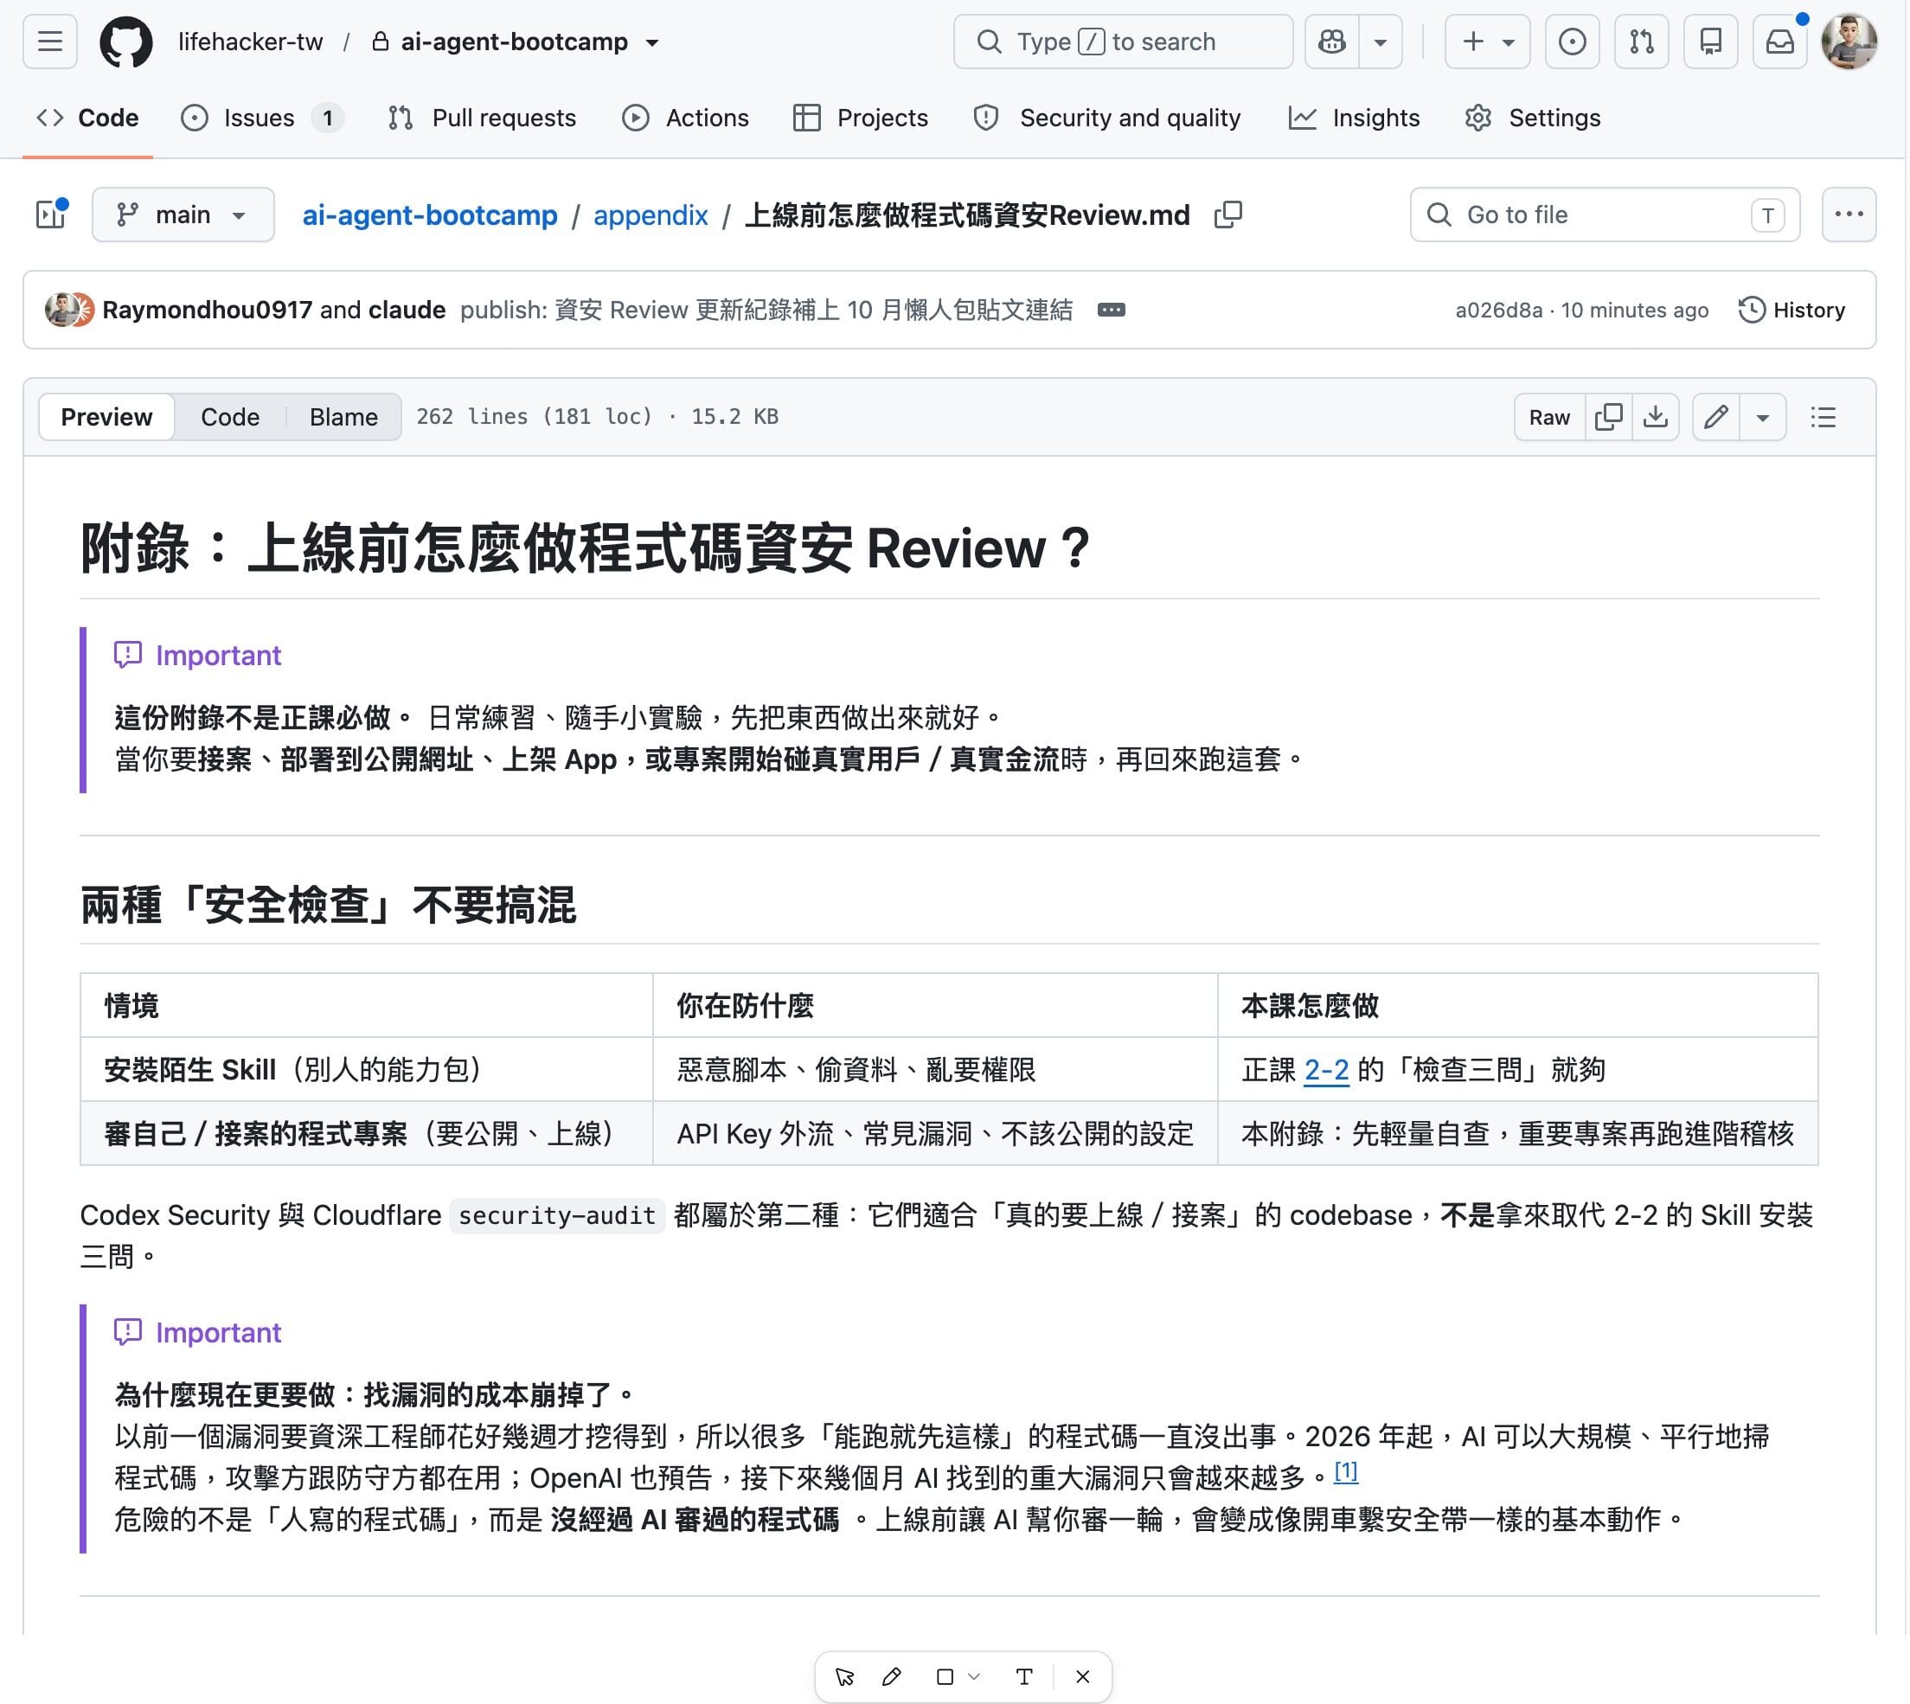The width and height of the screenshot is (1910, 1704).
Task: Switch to the Pull requests tab
Action: pos(482,118)
